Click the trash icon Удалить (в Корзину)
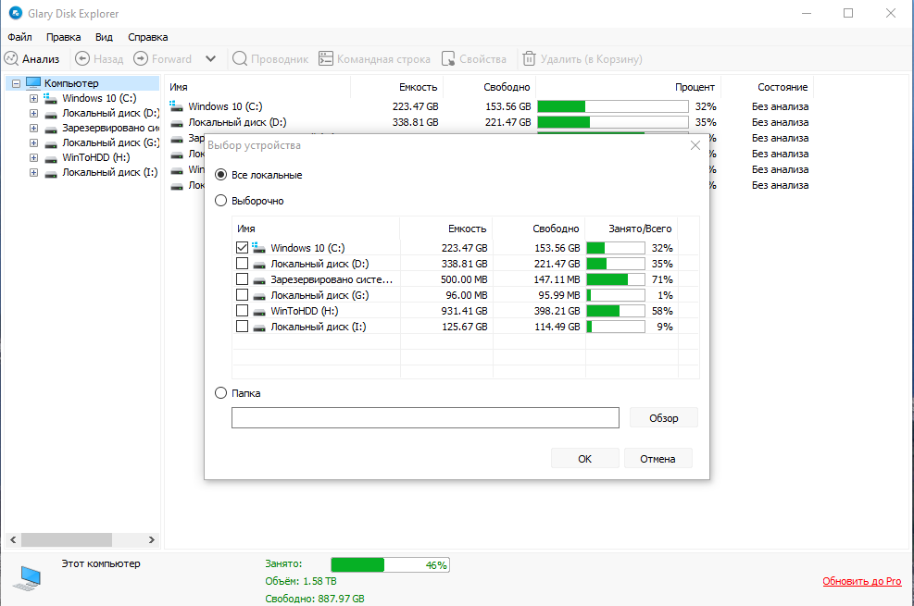The image size is (914, 606). 529,59
